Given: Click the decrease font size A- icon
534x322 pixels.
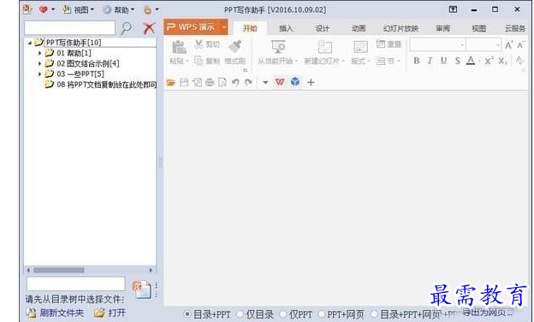Looking at the screenshot, I should (521, 44).
